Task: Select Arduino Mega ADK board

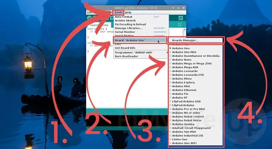Action: [196, 67]
